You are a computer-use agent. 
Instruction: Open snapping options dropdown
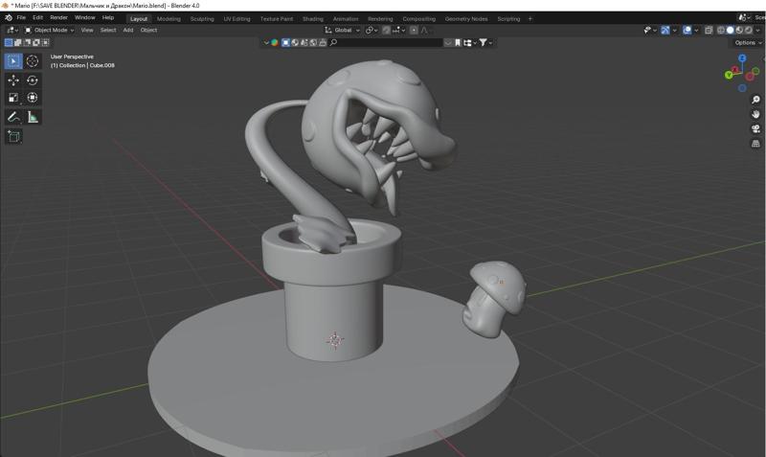coord(398,31)
